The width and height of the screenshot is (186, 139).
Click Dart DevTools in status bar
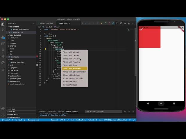81,120
